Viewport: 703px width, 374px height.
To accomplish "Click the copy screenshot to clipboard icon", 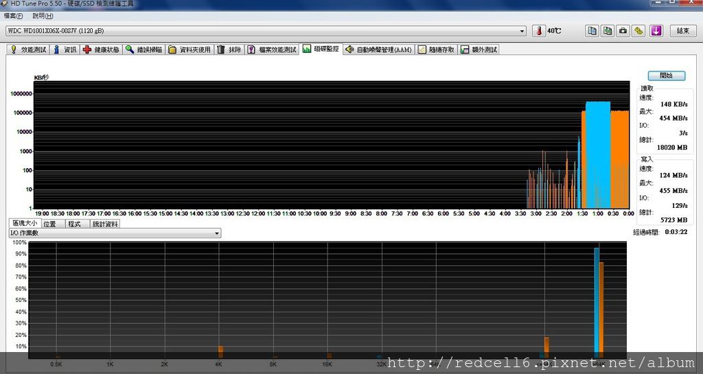I will pos(608,31).
